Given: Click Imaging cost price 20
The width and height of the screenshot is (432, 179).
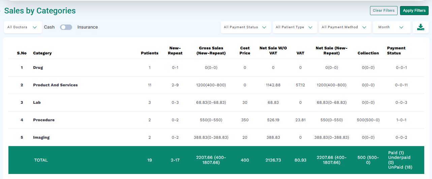Looking at the screenshot, I should [x=245, y=137].
